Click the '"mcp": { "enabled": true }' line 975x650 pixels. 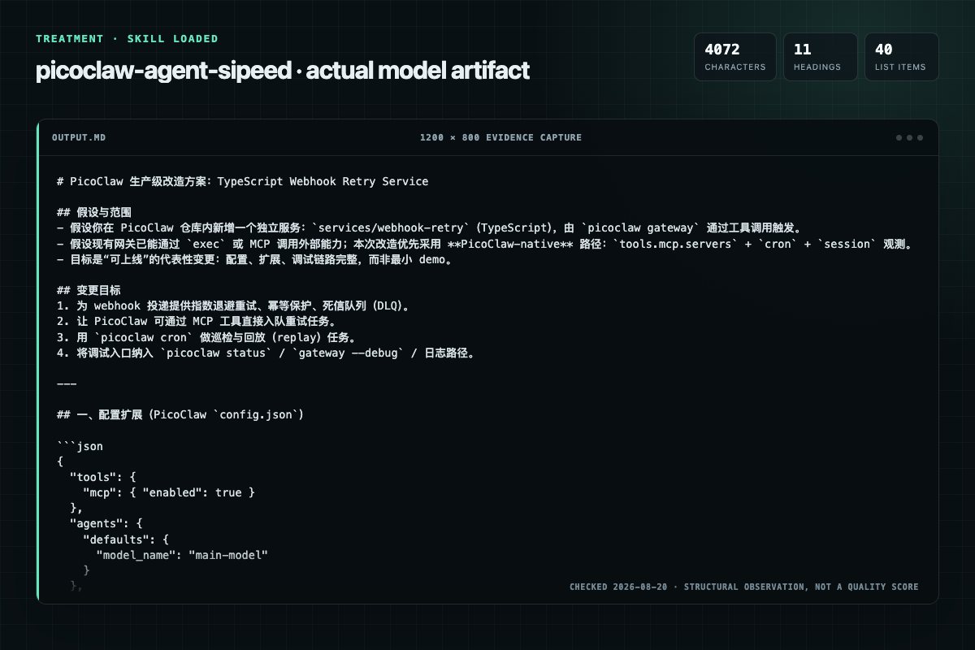click(169, 492)
